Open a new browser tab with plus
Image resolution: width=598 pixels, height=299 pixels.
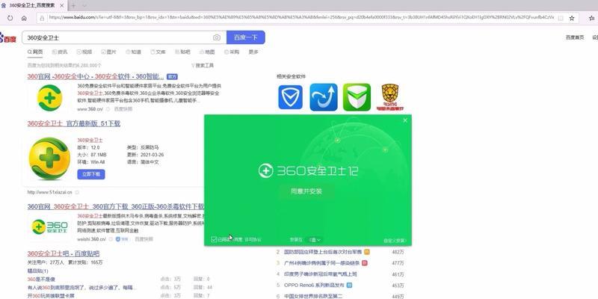coord(73,6)
